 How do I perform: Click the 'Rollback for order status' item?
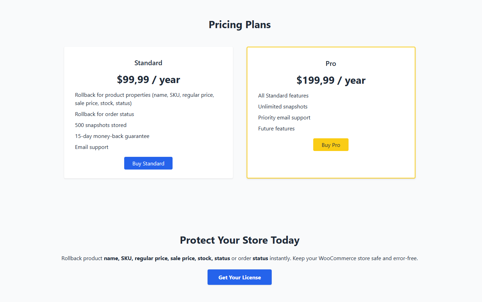click(x=104, y=114)
